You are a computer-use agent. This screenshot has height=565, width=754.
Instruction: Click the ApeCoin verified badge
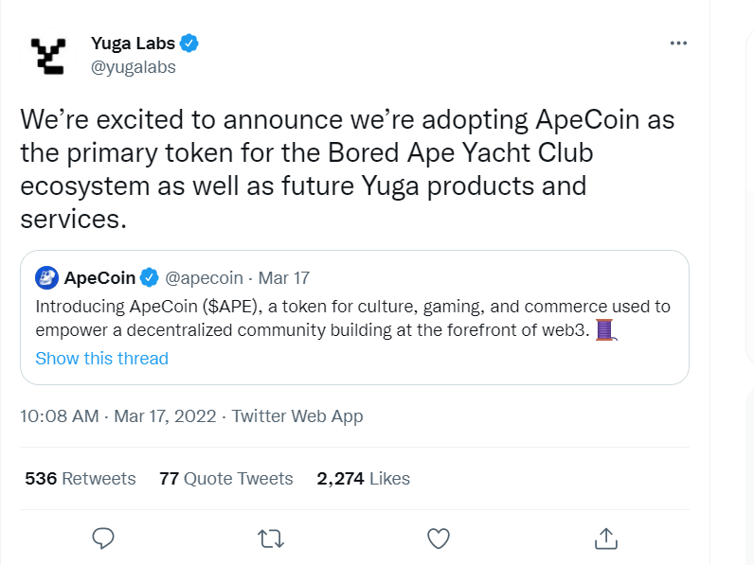149,277
